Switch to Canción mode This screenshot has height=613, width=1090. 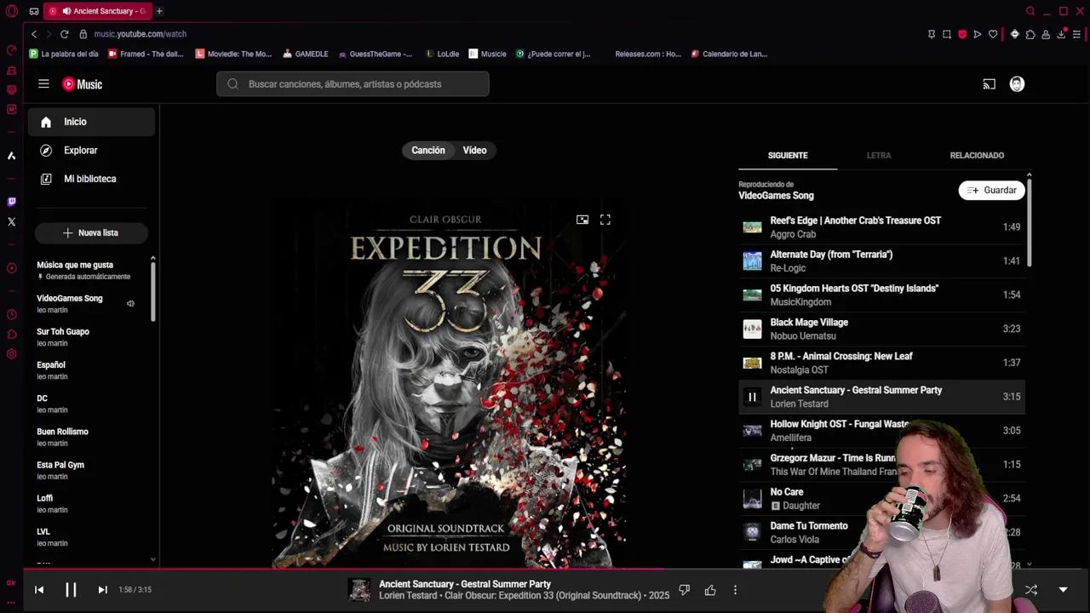click(x=428, y=150)
